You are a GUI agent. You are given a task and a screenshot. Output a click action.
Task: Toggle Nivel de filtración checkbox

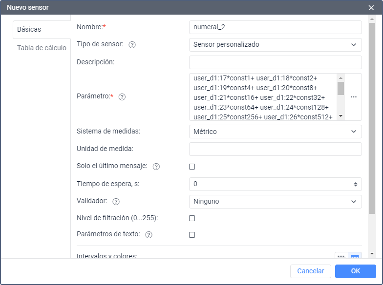pyautogui.click(x=192, y=218)
